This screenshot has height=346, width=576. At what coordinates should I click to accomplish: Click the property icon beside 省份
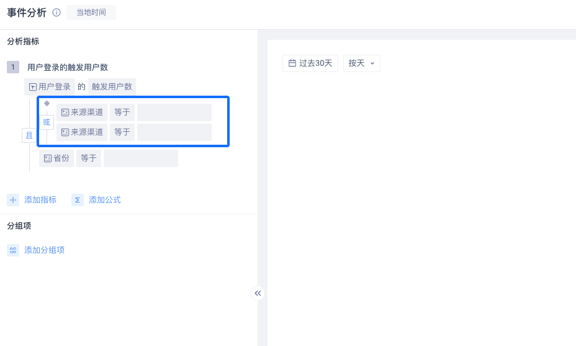tap(48, 158)
